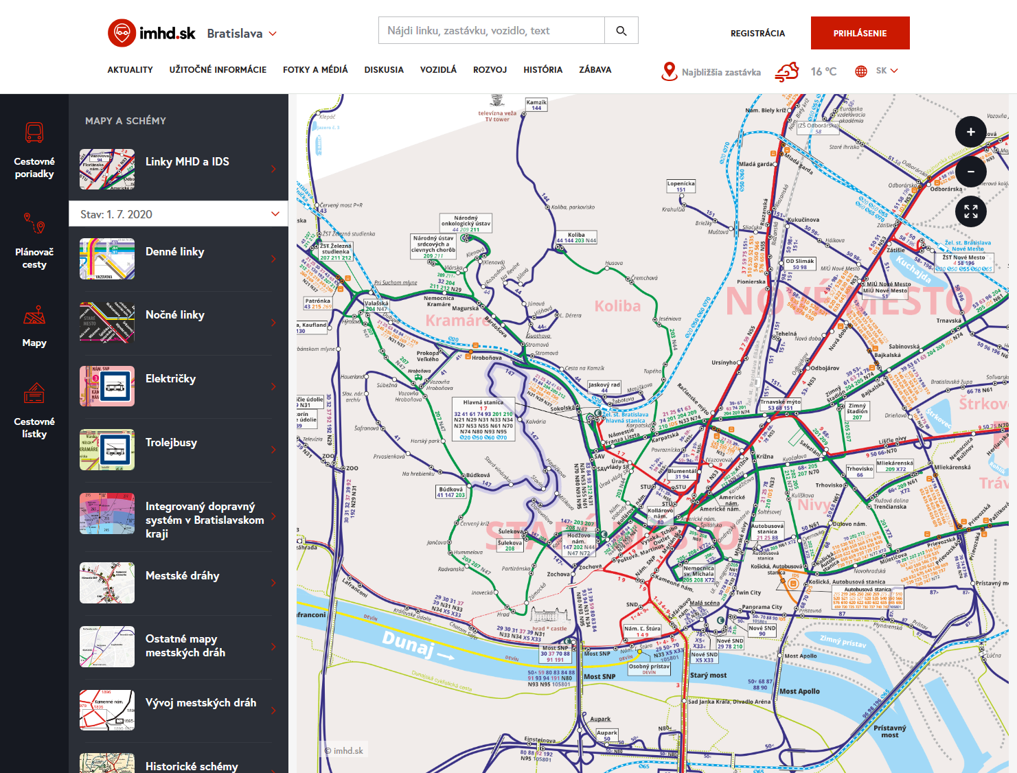Click the REGISTRÁCIA link
This screenshot has height=773, width=1017.
pos(757,33)
